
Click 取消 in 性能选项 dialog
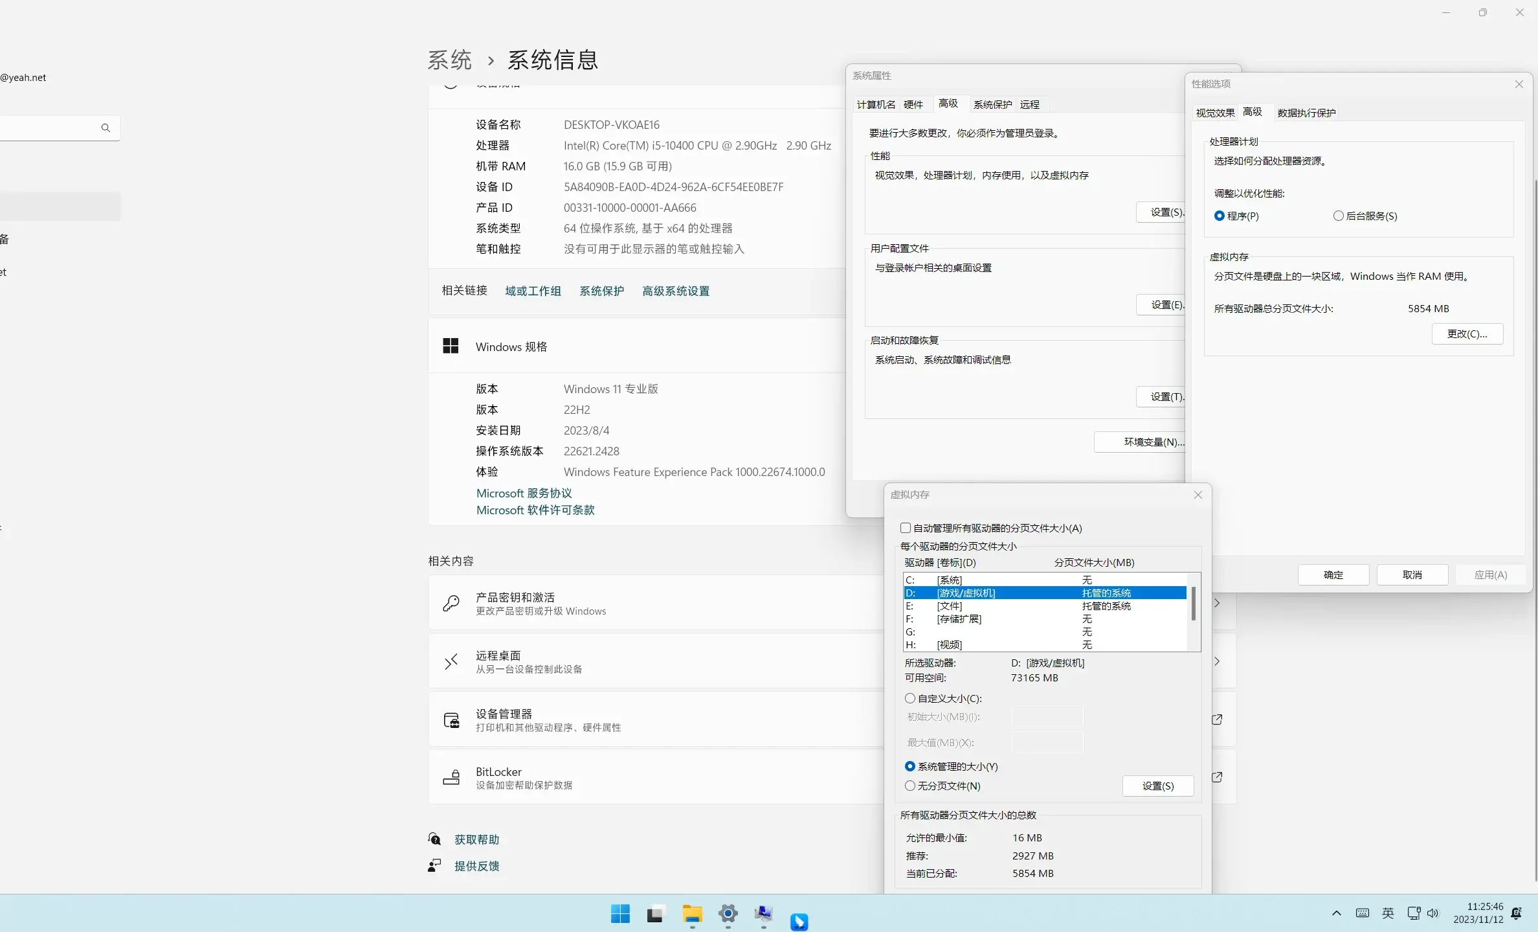(1412, 575)
